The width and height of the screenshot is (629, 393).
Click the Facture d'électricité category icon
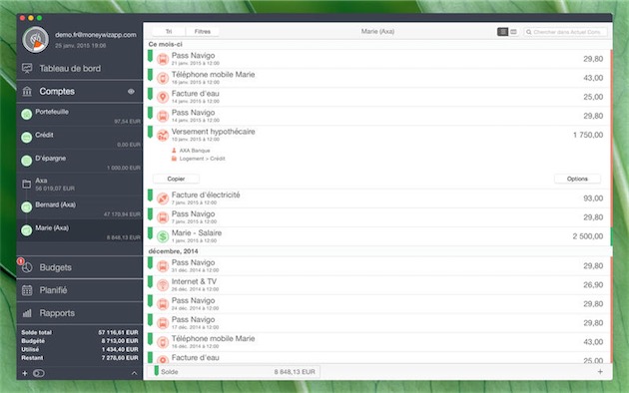(x=163, y=198)
